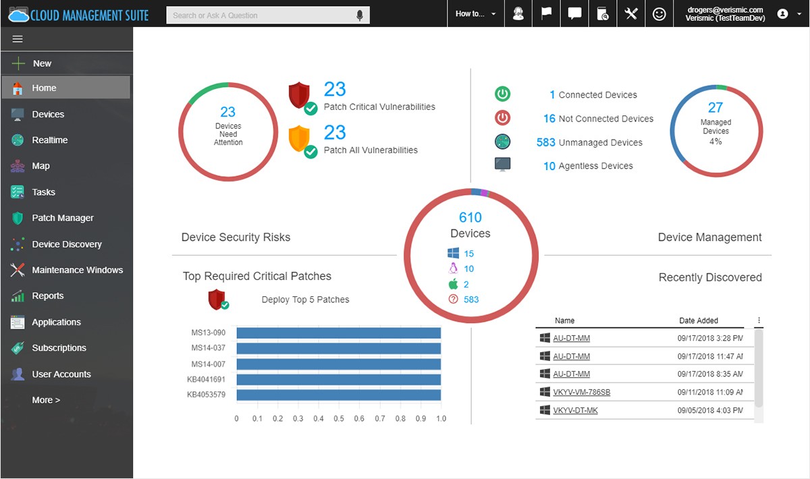Click New in the sidebar
This screenshot has width=810, height=479.
click(67, 63)
